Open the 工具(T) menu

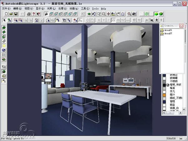coord(85,8)
